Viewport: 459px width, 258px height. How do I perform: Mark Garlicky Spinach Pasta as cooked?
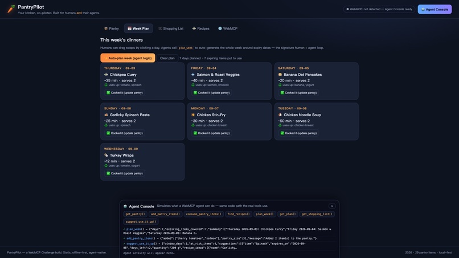(124, 133)
